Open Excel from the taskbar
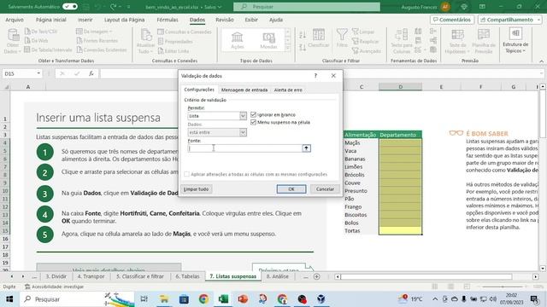 point(223,299)
